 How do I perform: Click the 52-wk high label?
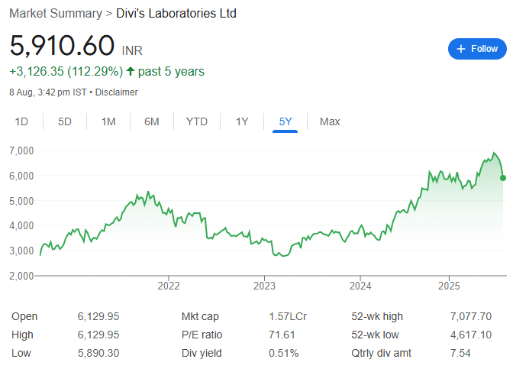point(377,317)
